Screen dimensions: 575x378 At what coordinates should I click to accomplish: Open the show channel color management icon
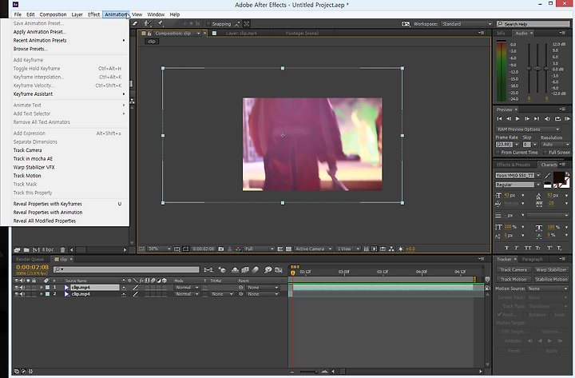click(238, 249)
